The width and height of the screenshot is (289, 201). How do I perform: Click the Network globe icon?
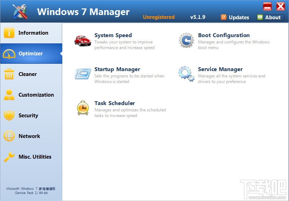click(9, 136)
